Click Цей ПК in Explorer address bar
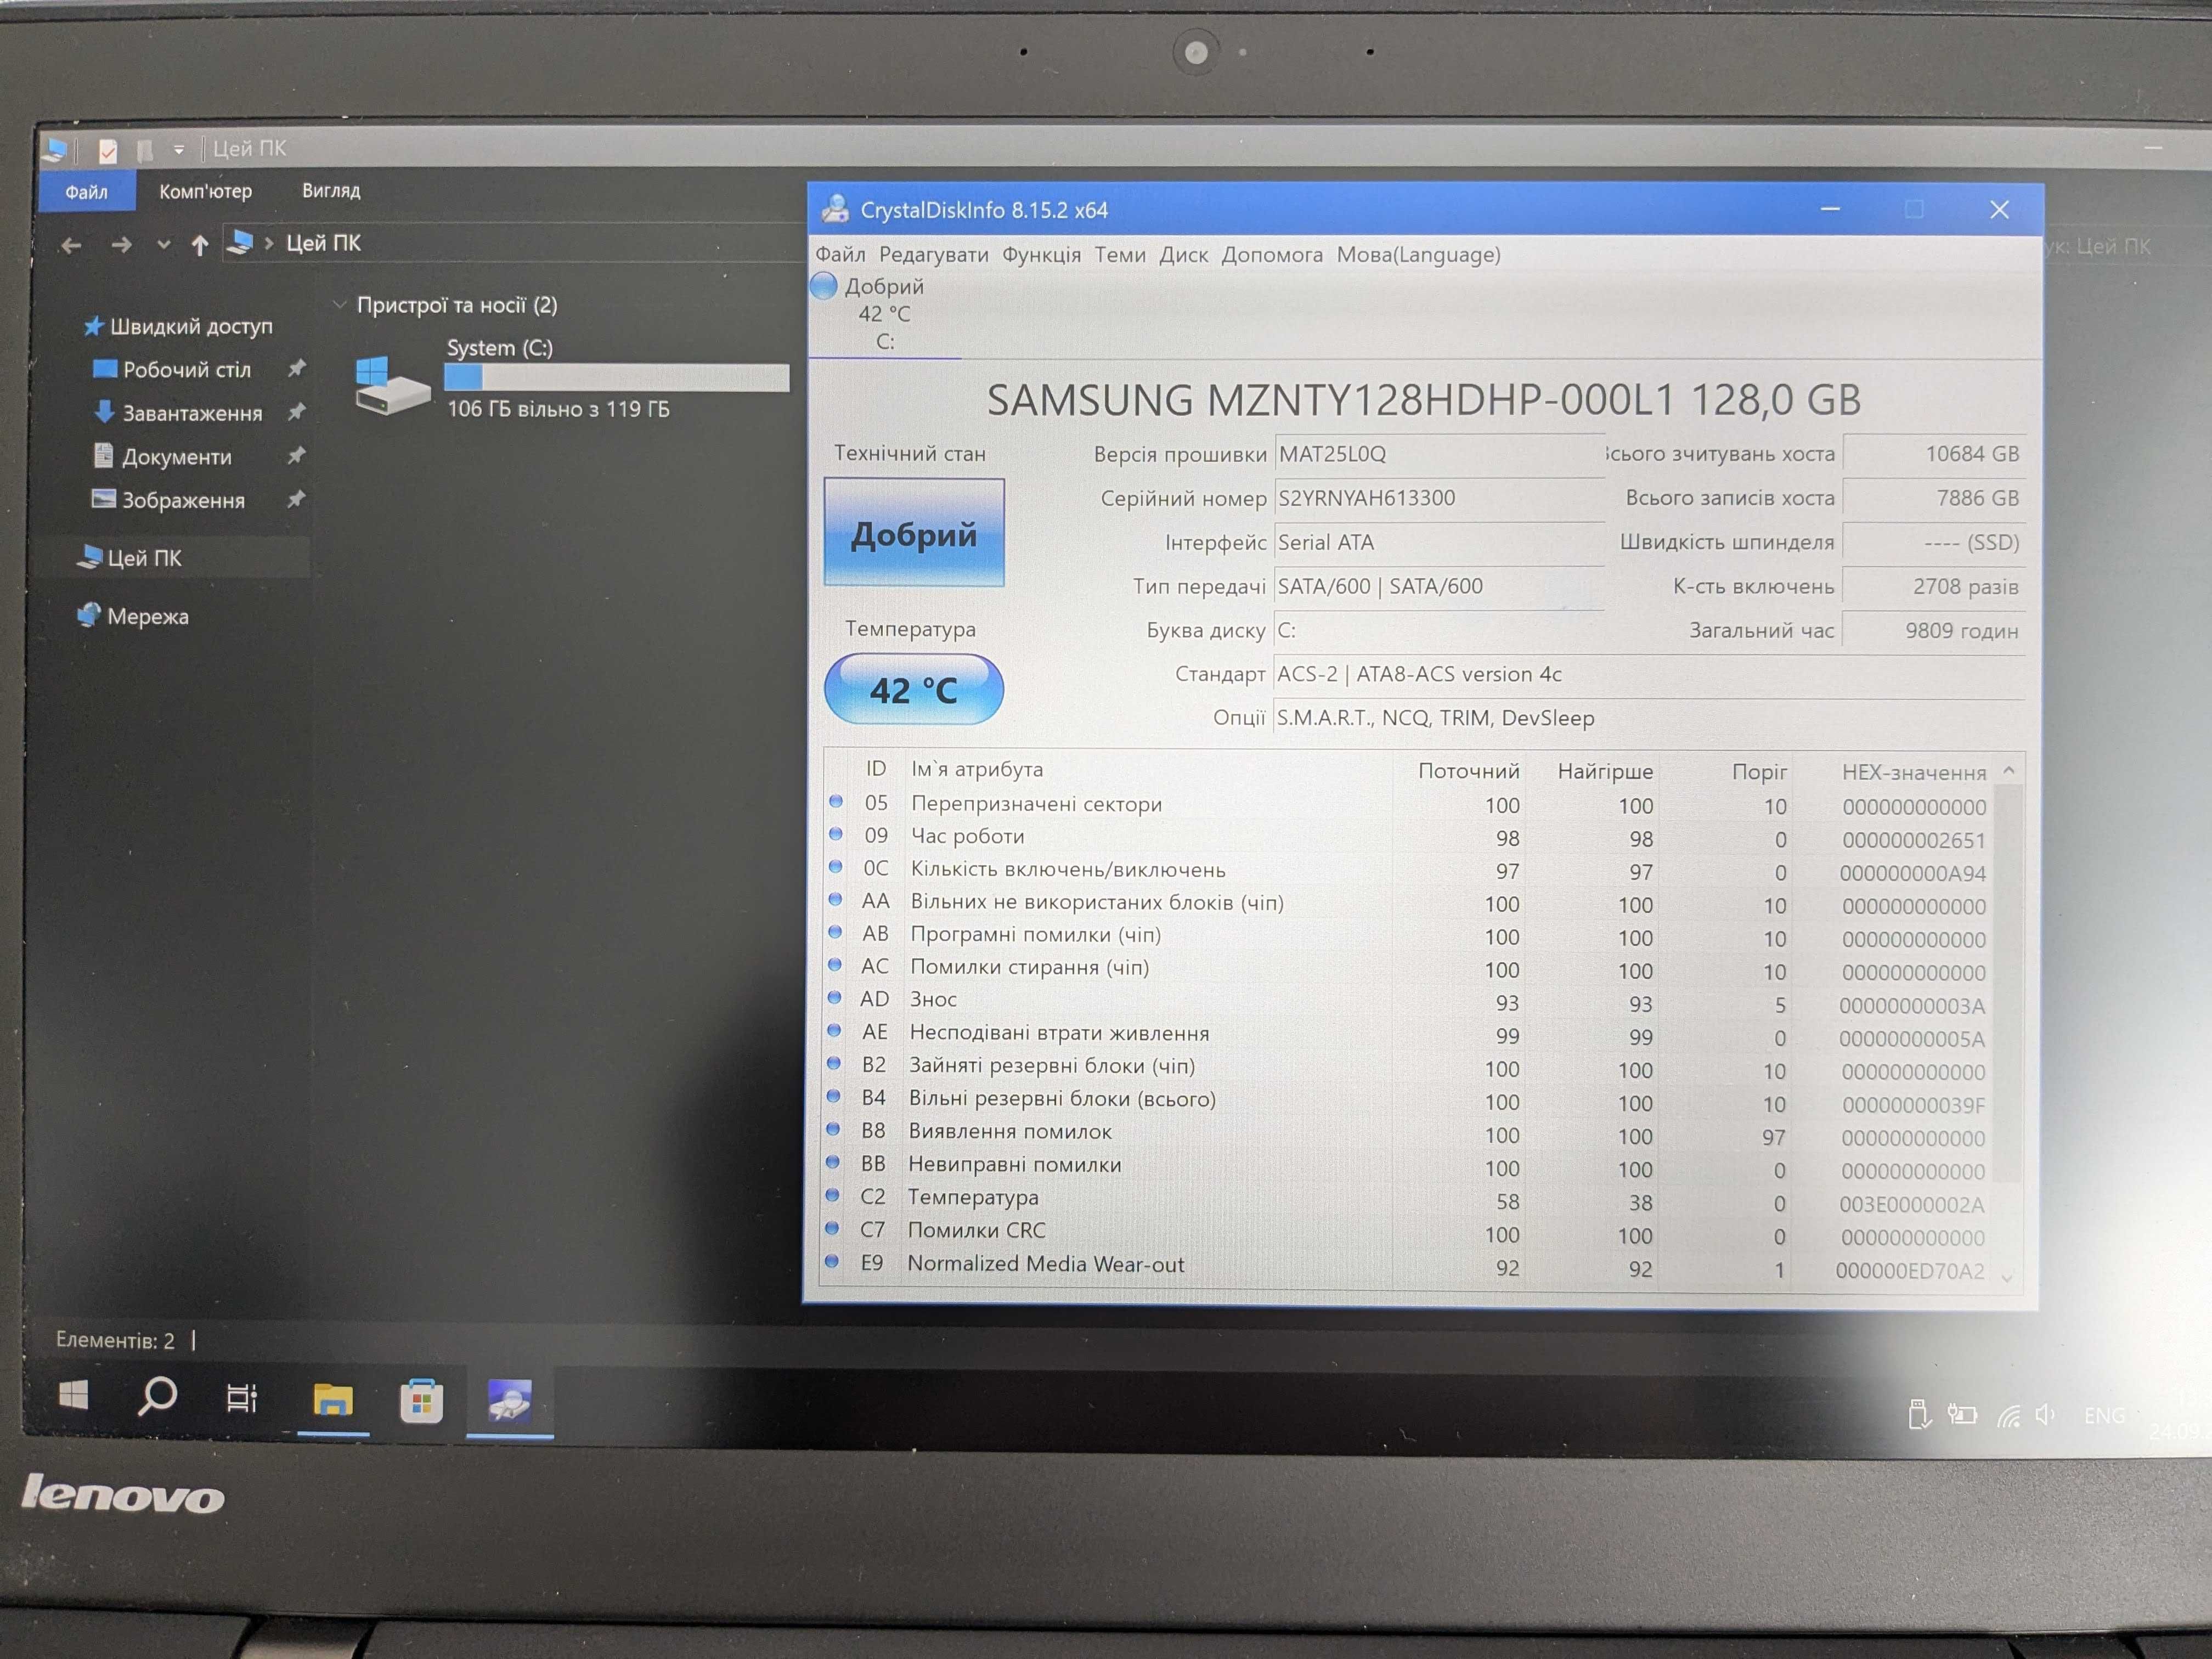This screenshot has width=2212, height=1659. 323,243
